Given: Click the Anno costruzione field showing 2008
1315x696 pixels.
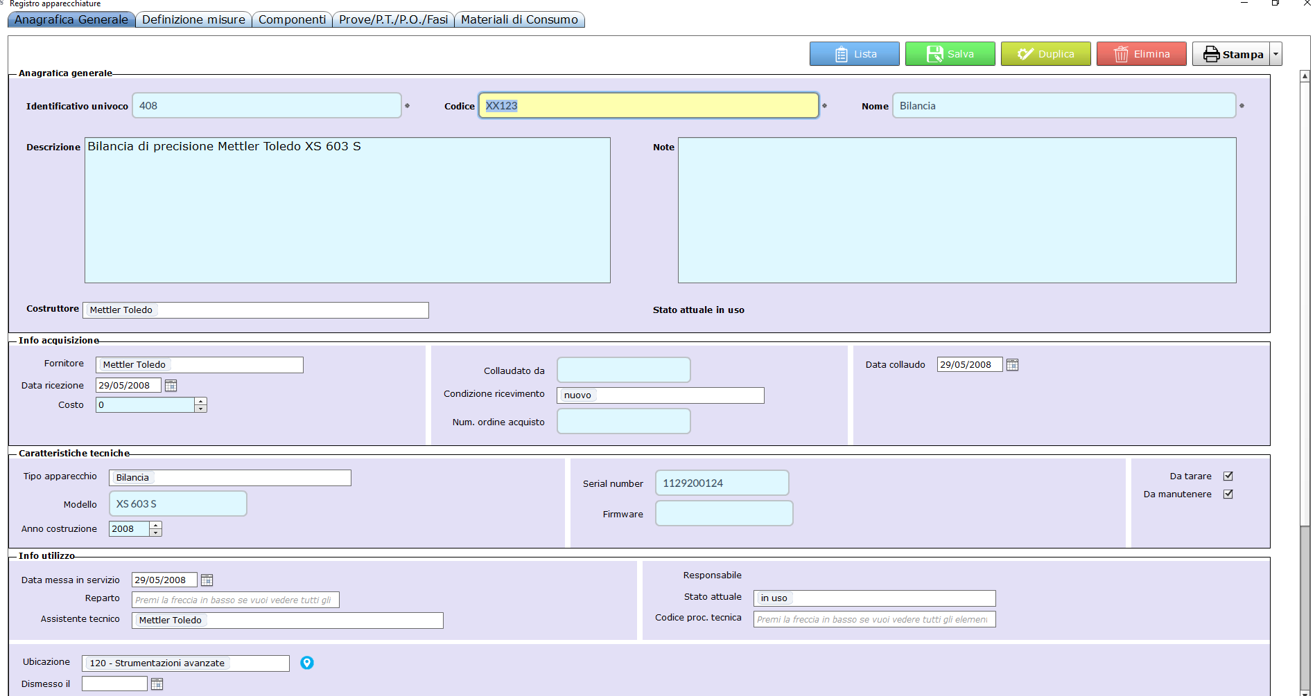Looking at the screenshot, I should pyautogui.click(x=129, y=528).
